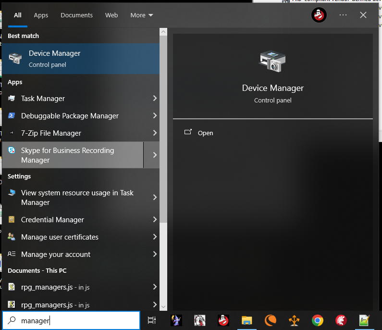This screenshot has width=382, height=330.
Task: Click the Credential Manager safe icon
Action: point(12,219)
